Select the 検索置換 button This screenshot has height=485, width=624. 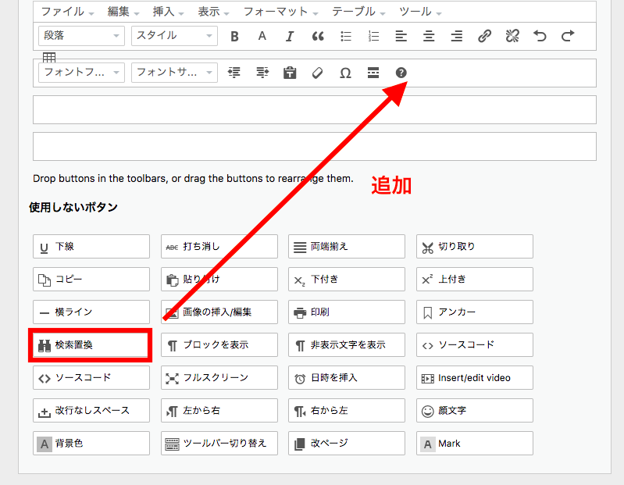point(91,345)
